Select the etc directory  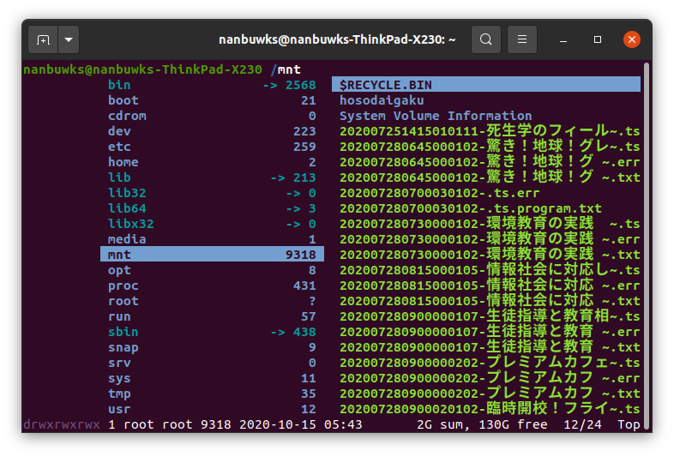coord(212,147)
